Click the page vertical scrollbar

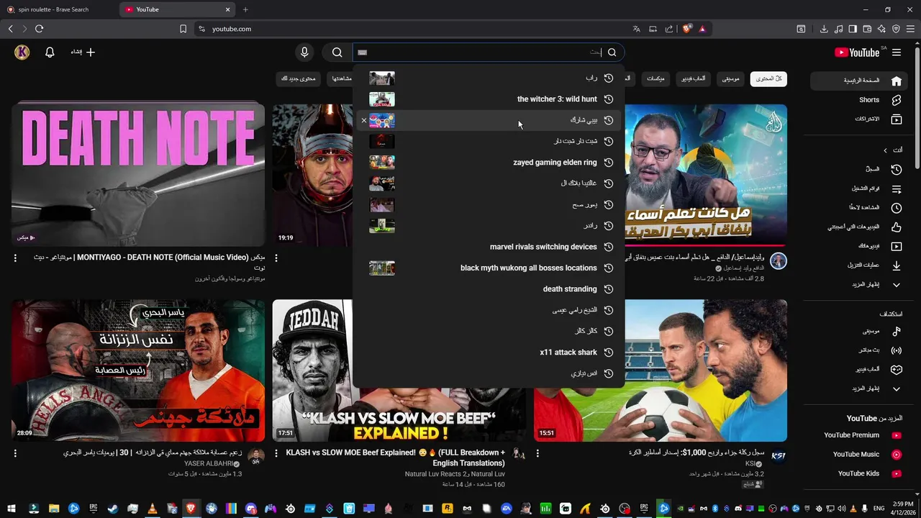click(917, 108)
